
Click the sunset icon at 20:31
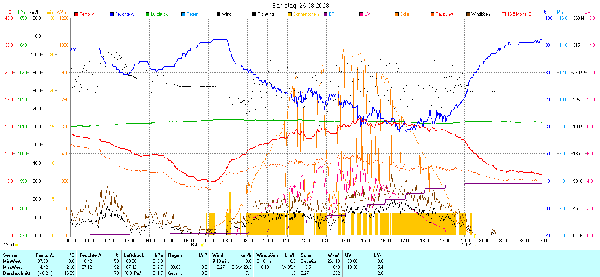(x=475, y=245)
